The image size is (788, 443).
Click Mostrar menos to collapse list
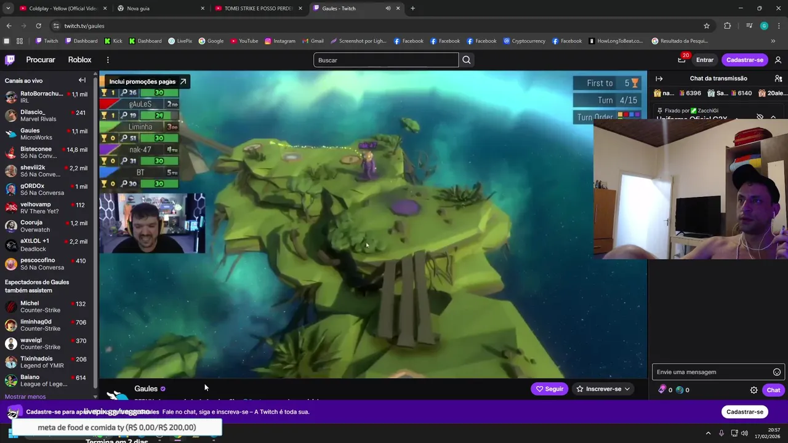click(x=25, y=397)
